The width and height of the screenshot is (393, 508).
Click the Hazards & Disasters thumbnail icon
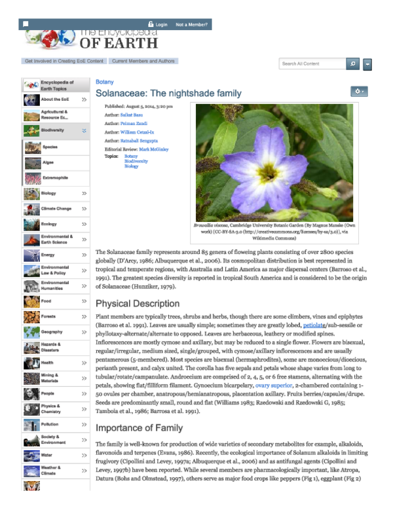click(x=31, y=348)
